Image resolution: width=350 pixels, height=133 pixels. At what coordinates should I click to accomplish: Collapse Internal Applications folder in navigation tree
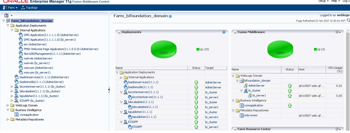click(x=12, y=30)
